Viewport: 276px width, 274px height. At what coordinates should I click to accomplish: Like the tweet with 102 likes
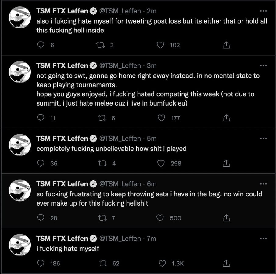(161, 45)
